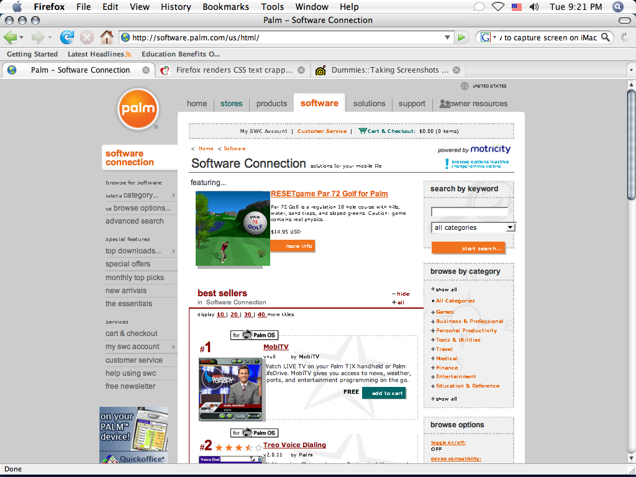Viewport: 636px width, 477px height.
Task: Click the owner resources person icon
Action: click(x=445, y=104)
